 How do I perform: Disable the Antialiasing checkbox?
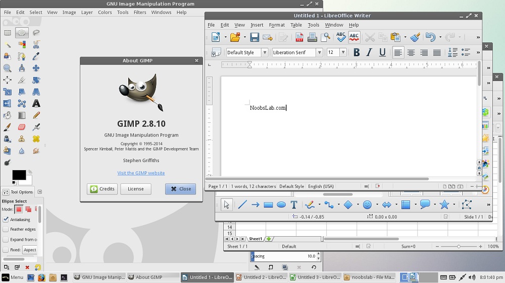[x=6, y=220]
